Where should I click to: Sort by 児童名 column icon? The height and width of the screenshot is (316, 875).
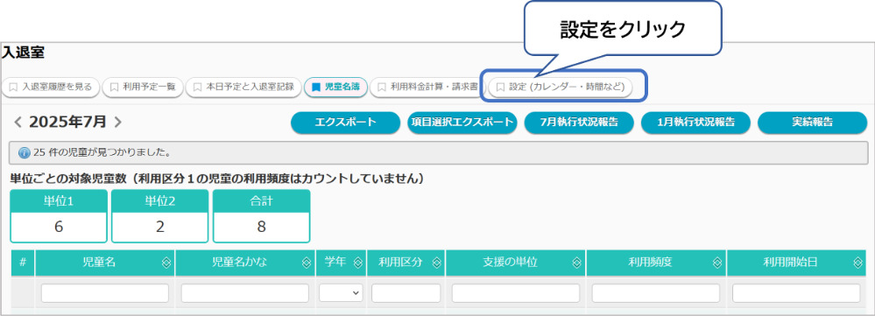pyautogui.click(x=166, y=263)
